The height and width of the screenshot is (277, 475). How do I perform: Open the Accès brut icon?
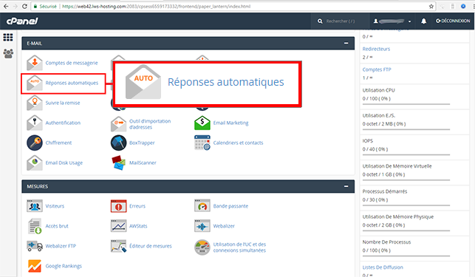35,226
